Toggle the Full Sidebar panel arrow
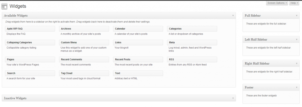Image resolution: width=302 pixels, height=107 pixels. [297, 16]
